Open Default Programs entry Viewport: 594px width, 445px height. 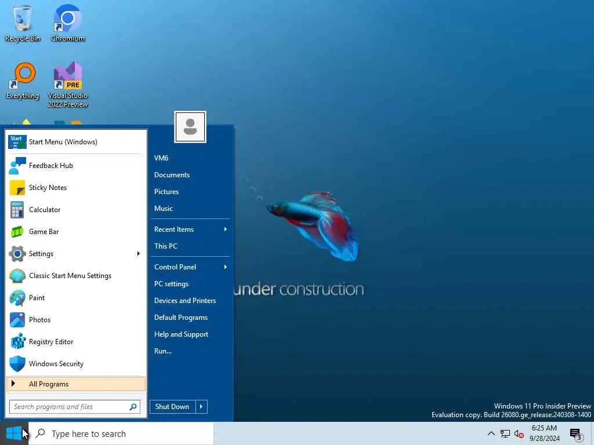tap(181, 318)
